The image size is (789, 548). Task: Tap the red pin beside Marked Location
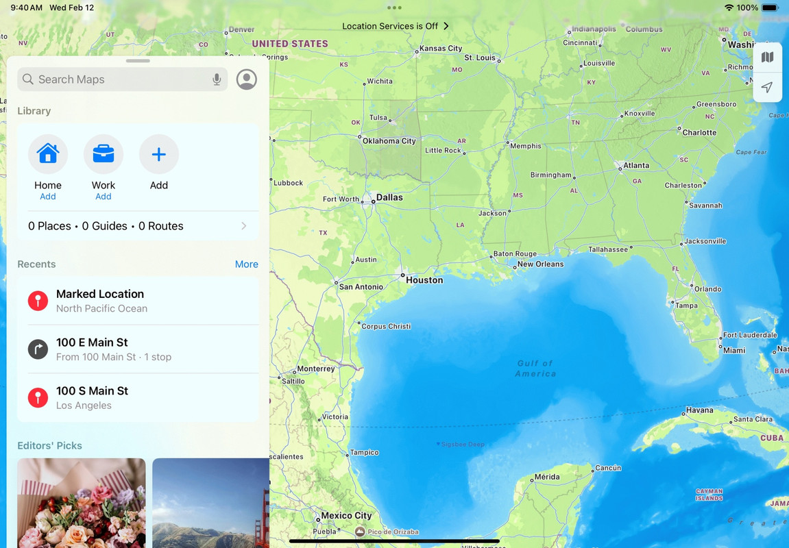point(38,301)
